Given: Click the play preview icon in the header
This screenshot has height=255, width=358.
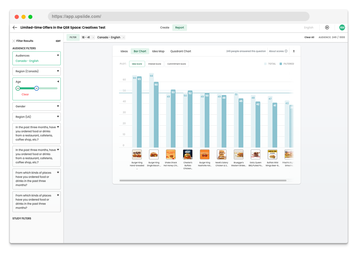Looking at the screenshot, I should [327, 27].
